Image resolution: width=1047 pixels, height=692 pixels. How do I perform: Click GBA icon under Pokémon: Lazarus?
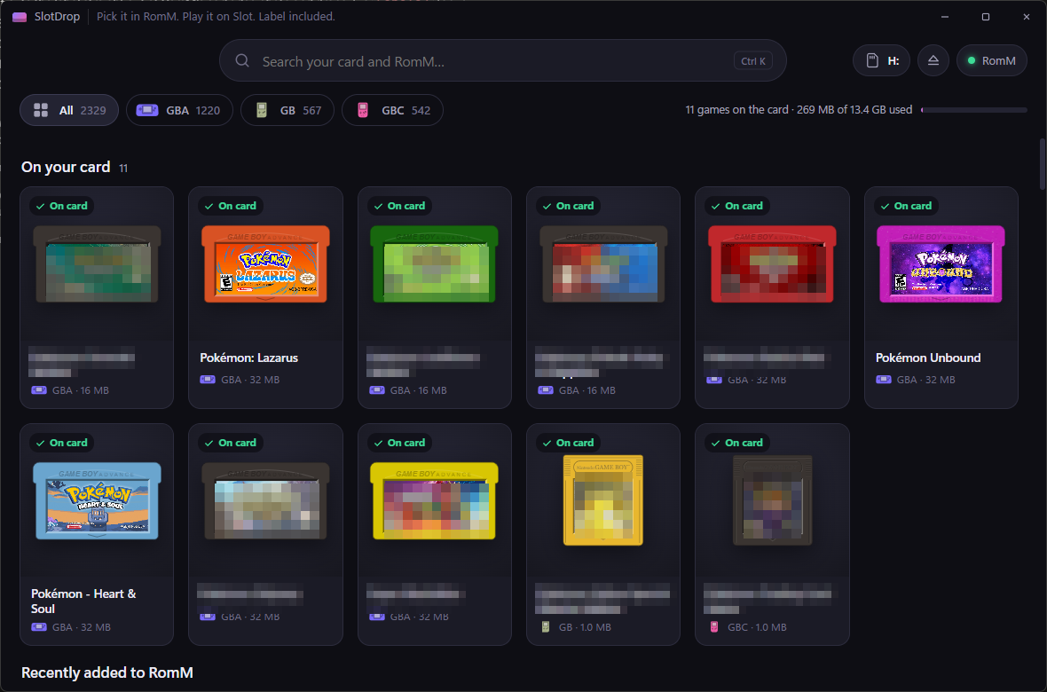(x=208, y=380)
